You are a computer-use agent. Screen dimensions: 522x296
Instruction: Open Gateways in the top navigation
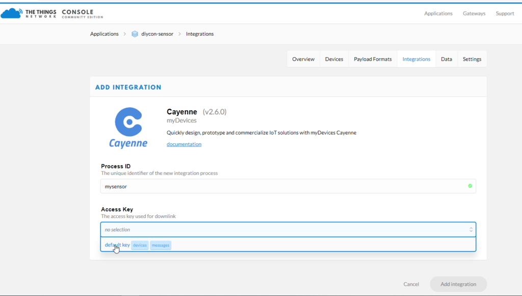pyautogui.click(x=474, y=13)
